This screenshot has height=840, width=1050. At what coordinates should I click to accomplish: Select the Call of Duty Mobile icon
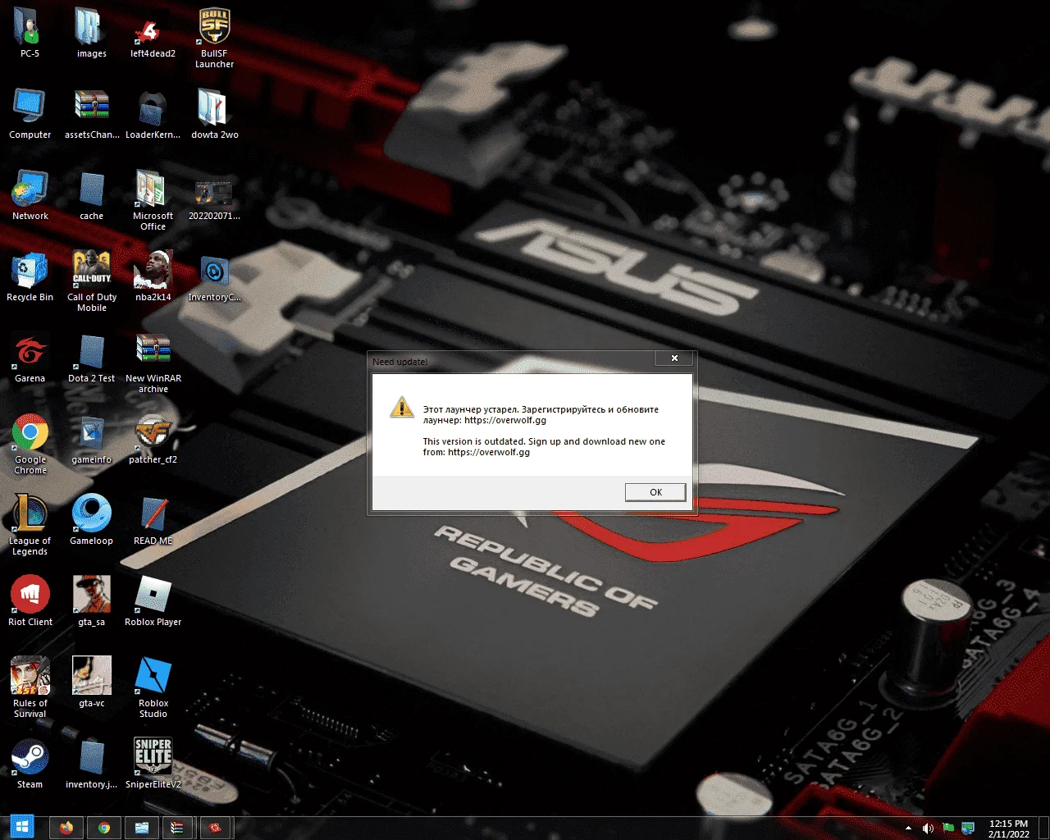92,281
